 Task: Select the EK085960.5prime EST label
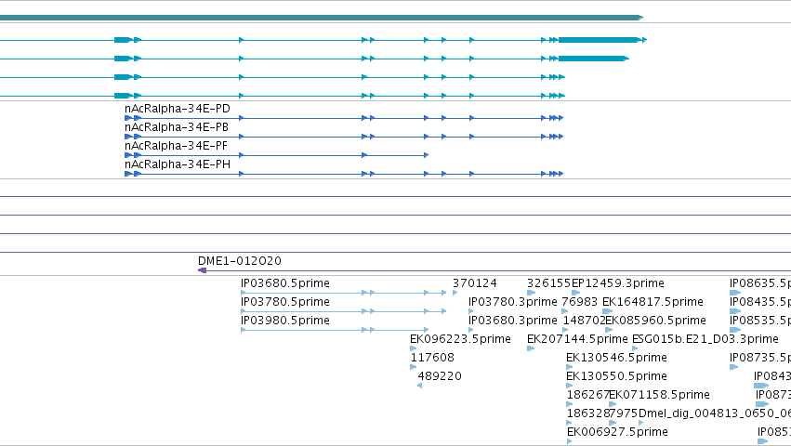click(x=656, y=321)
